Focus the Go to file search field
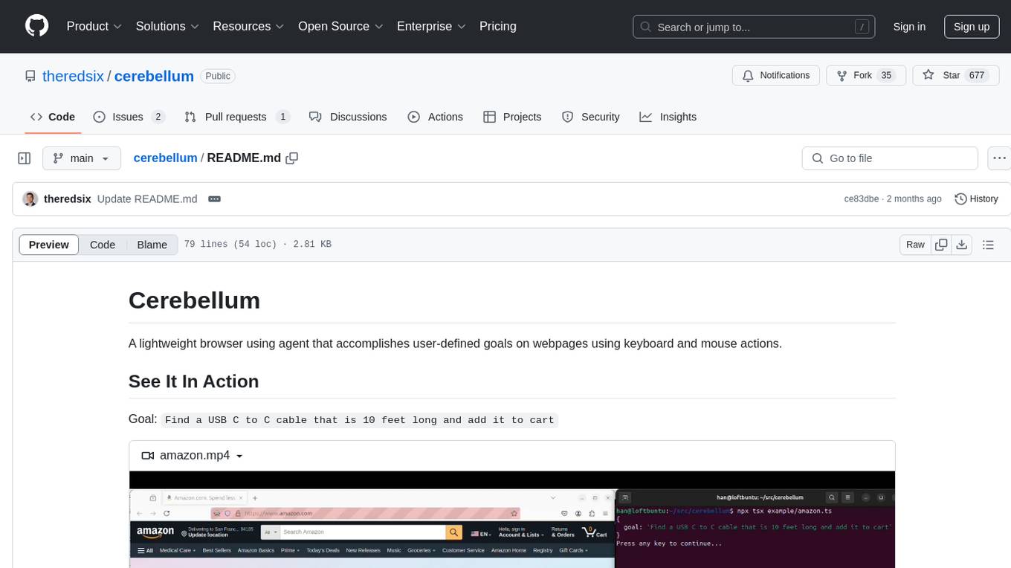The width and height of the screenshot is (1011, 568). point(890,158)
